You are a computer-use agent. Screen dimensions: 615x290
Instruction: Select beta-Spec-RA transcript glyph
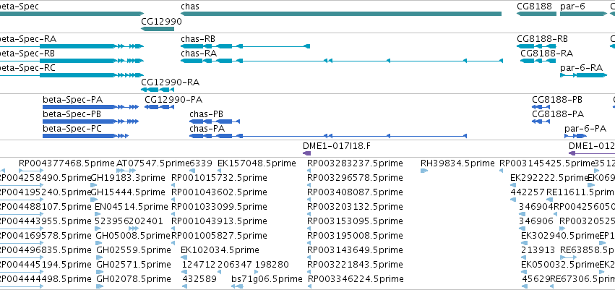pos(72,46)
